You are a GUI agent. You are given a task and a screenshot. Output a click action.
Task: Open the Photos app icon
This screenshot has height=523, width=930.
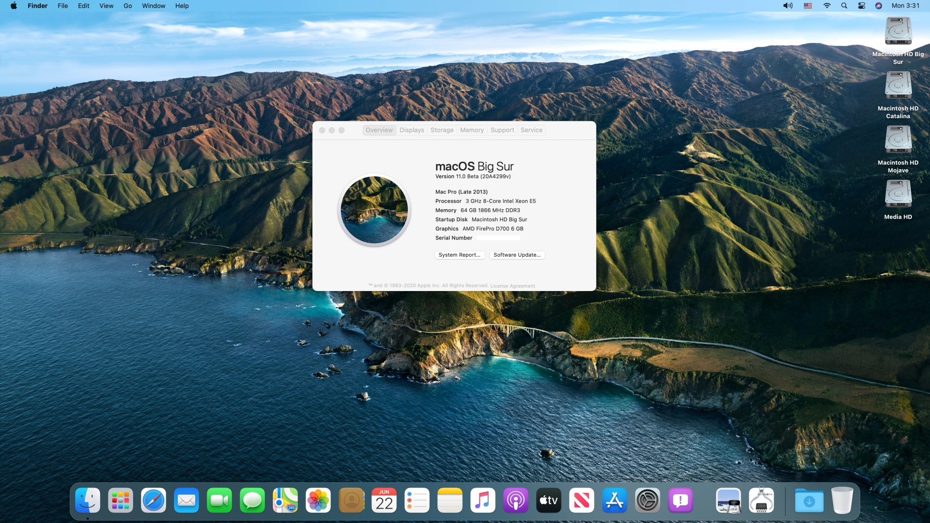tap(318, 501)
